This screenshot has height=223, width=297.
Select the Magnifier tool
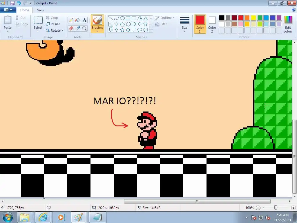(x=84, y=28)
